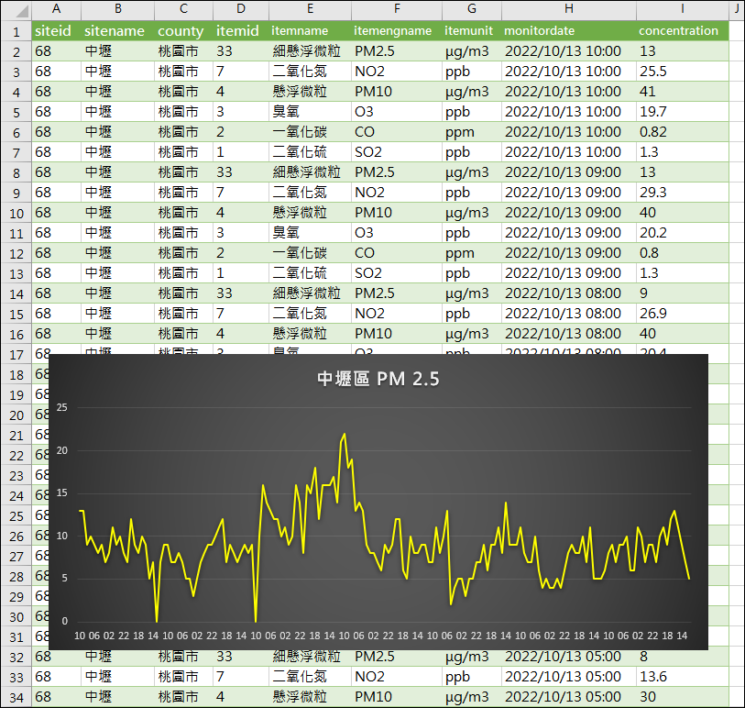Click the sitename header cell
The width and height of the screenshot is (745, 708).
coord(117,31)
